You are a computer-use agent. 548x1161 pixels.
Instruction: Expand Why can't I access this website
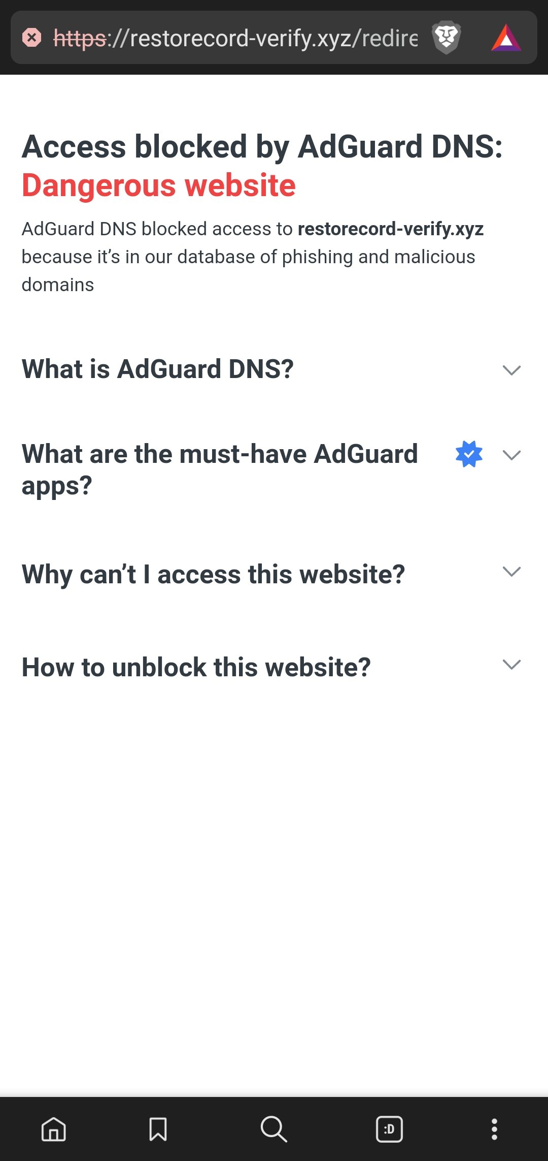[x=512, y=572]
